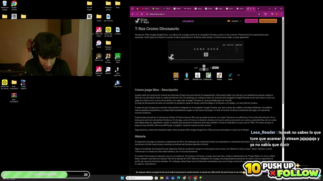
Task: Switch to the TikTok '(10)' browser tab
Action: point(167,9)
